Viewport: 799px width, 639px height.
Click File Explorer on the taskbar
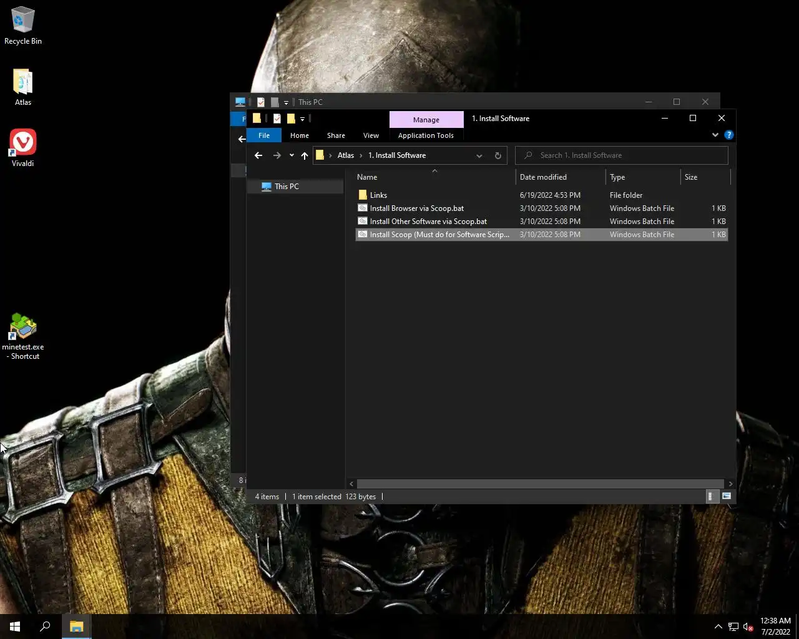coord(76,627)
